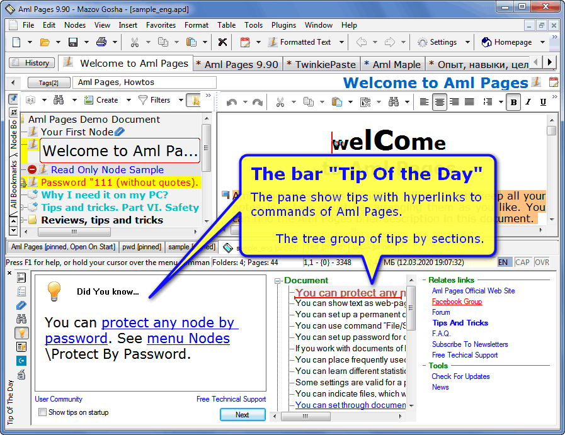Screen dimensions: 565x435
Task: Click the Copy icon in the main toolbar
Action: [x=163, y=42]
